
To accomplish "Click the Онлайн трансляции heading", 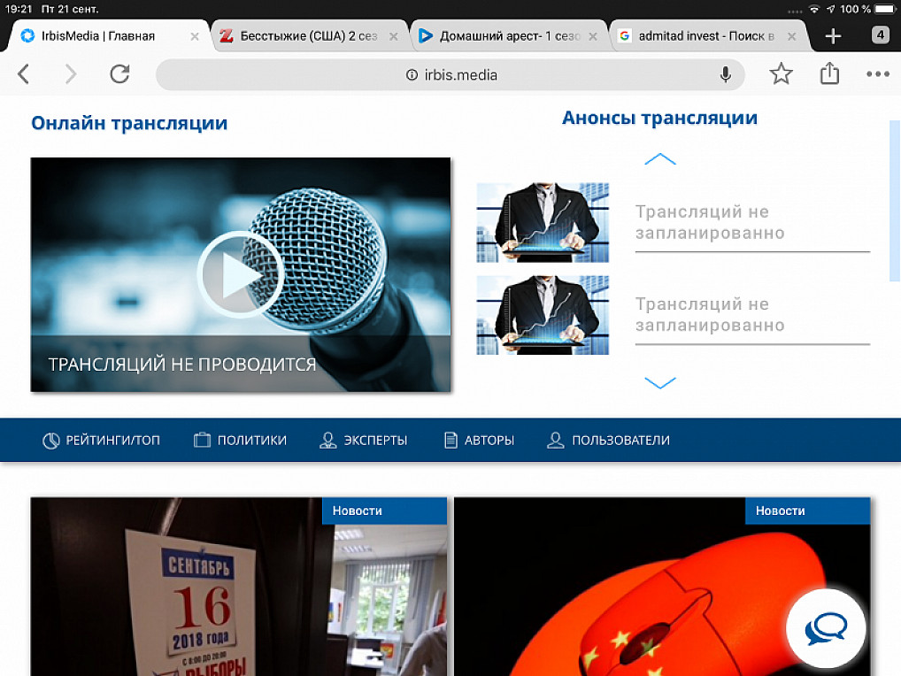I will 129,124.
